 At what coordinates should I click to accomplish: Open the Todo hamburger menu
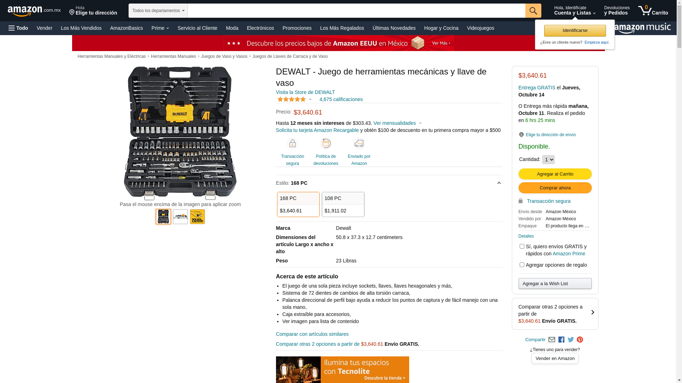[18, 28]
